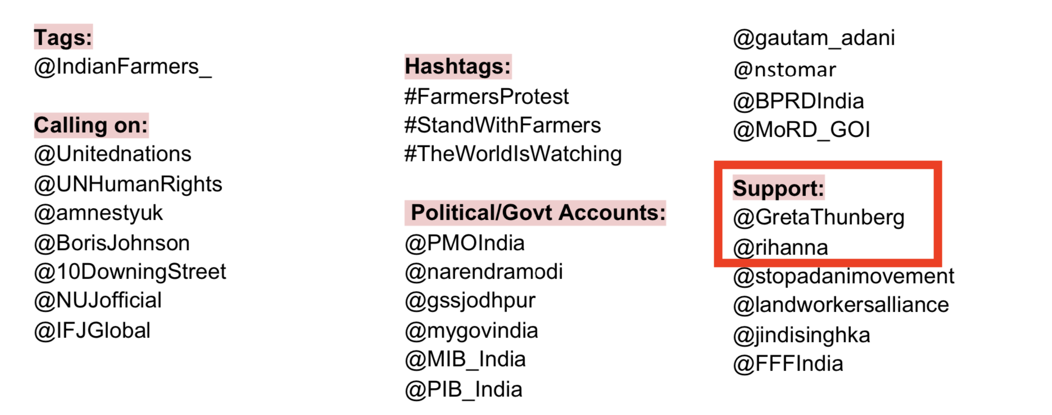Click the @FFFIndia handle
This screenshot has width=1052, height=415.
(x=788, y=365)
